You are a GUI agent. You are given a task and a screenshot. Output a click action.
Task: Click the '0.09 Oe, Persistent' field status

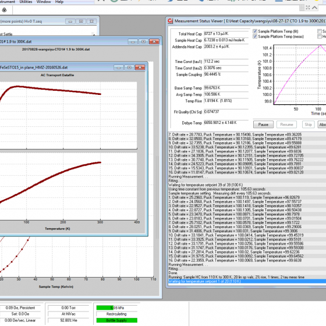[x=20, y=308]
